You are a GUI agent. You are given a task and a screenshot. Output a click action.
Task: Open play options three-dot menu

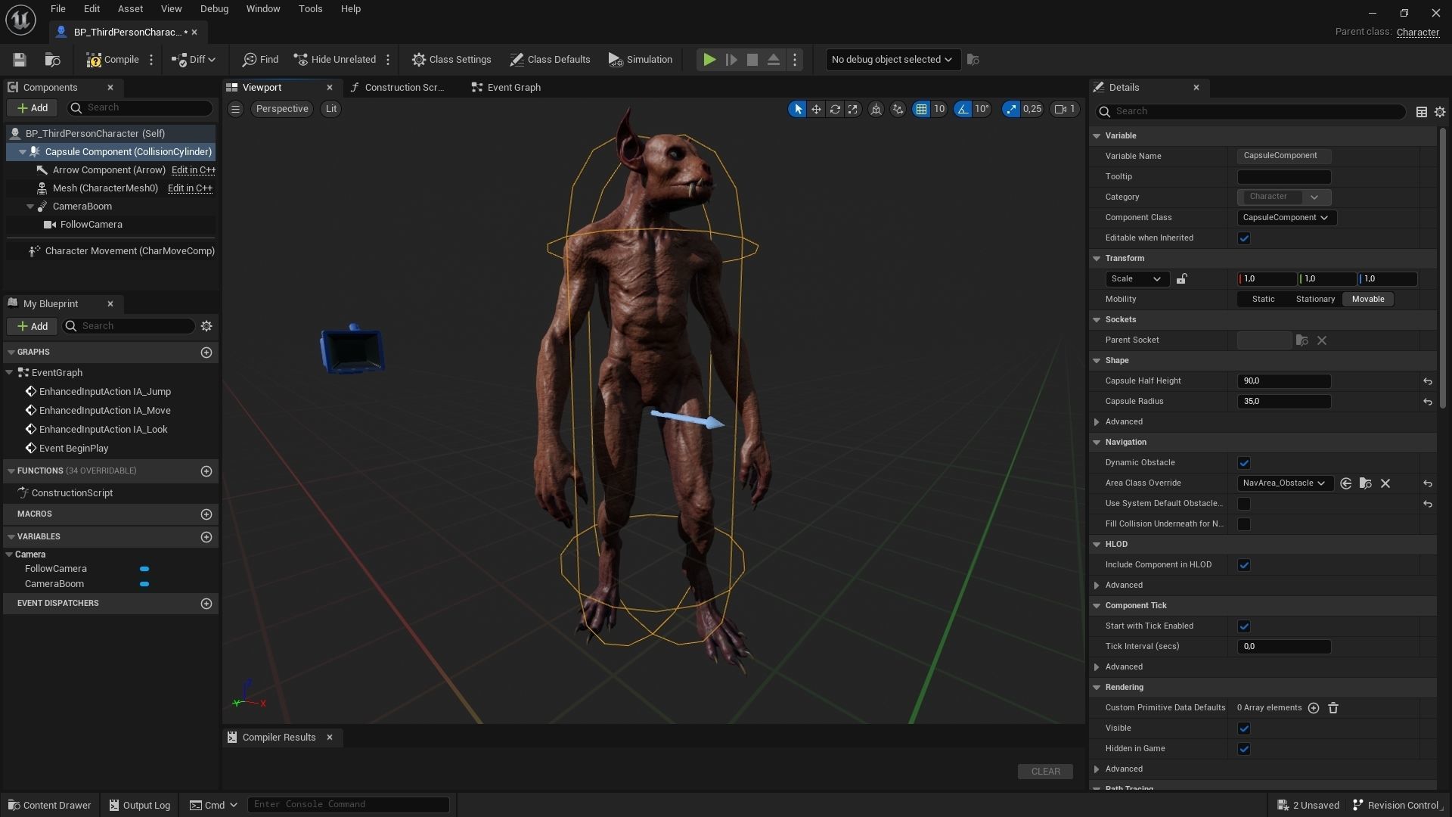[795, 60]
